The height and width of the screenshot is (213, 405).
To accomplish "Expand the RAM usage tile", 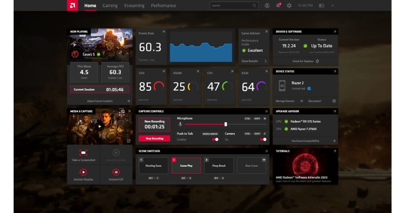I will [266, 72].
